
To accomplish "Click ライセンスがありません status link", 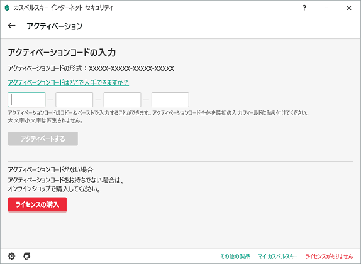I will coord(329,256).
